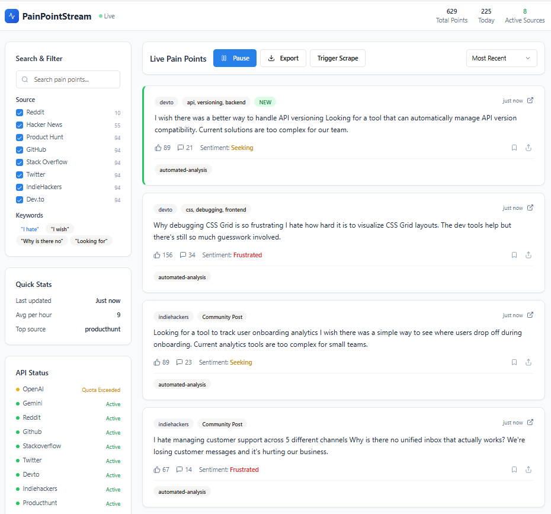Share the onboarding analytics post
Viewport: 551px width, 514px height.
tap(528, 362)
